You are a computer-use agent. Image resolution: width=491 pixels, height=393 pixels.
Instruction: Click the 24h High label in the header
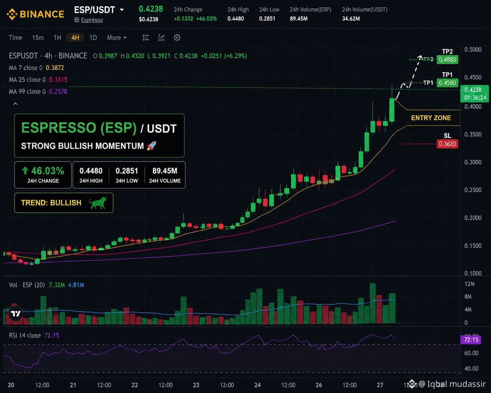pyautogui.click(x=238, y=9)
